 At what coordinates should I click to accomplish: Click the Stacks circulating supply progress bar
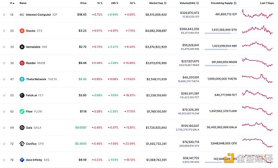click(221, 33)
